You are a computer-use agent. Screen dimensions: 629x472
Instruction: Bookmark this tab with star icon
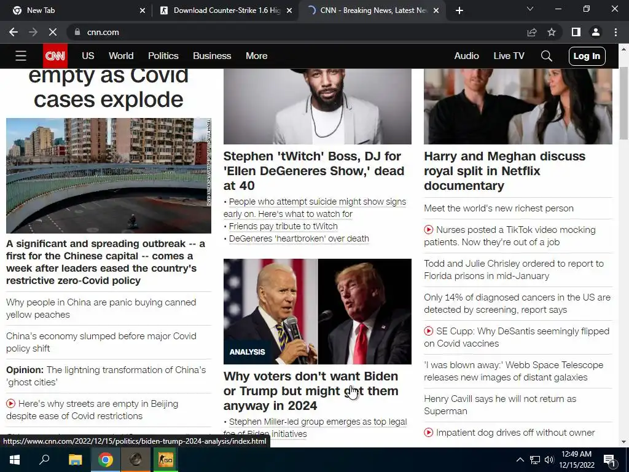552,32
